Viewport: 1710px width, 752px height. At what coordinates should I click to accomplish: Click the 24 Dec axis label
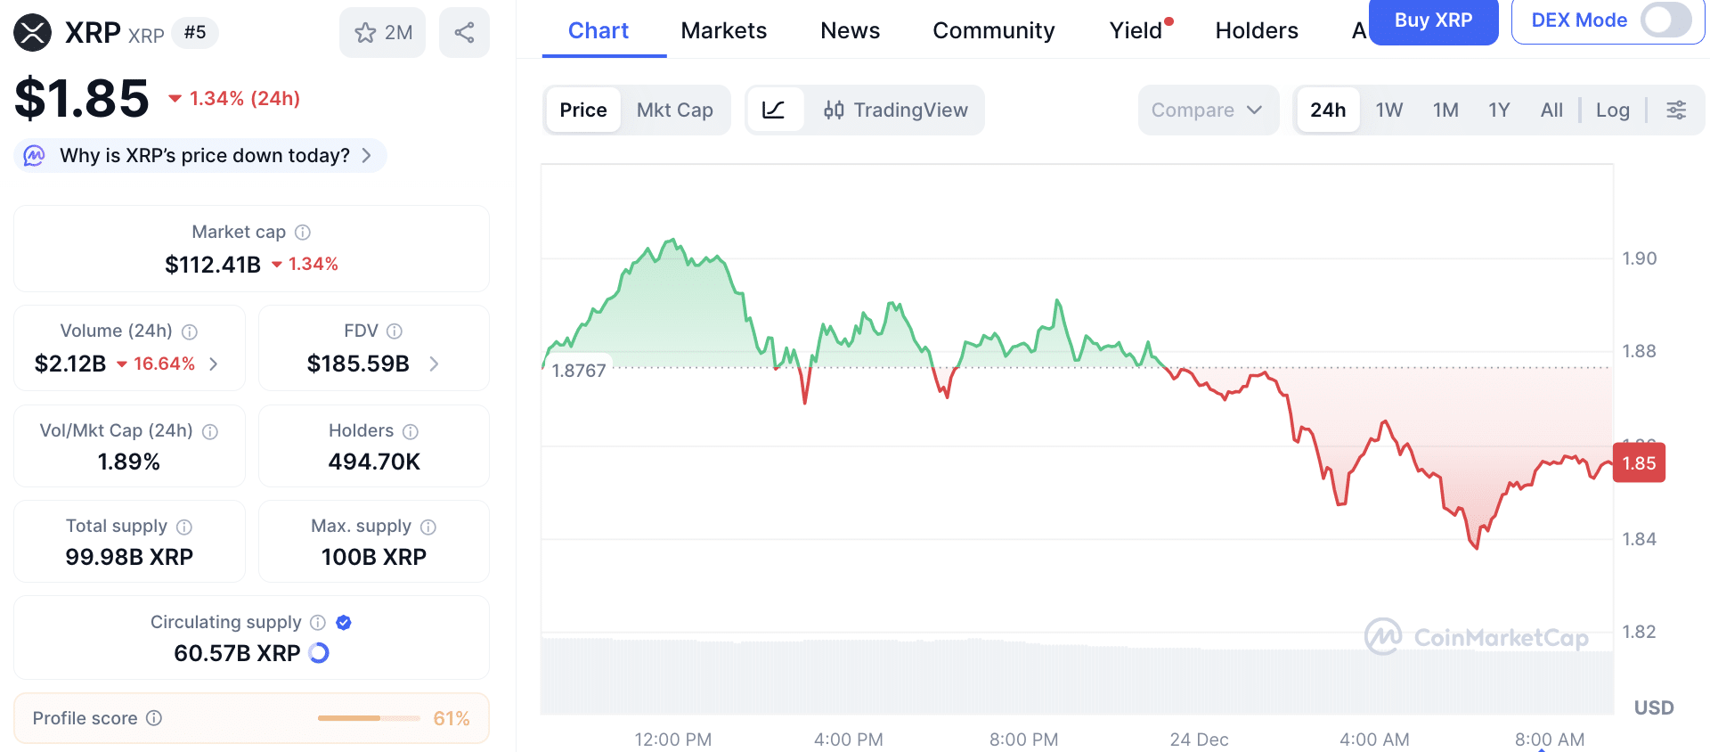click(x=1199, y=740)
